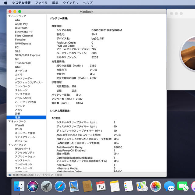Select ATA in the sidebar
The image size is (195, 195).
pyautogui.click(x=17, y=20)
